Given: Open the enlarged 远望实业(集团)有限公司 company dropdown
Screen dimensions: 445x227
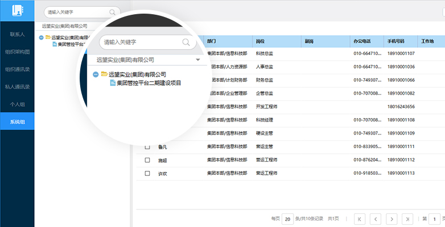Looking at the screenshot, I should point(197,60).
